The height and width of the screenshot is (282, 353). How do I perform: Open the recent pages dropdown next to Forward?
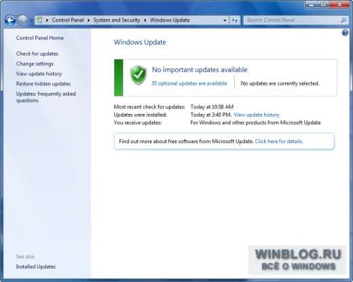point(31,20)
